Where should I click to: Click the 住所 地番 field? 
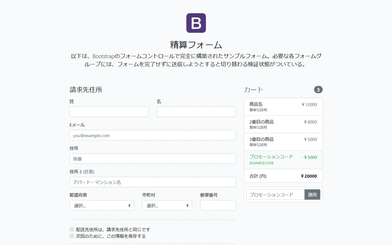click(x=152, y=158)
